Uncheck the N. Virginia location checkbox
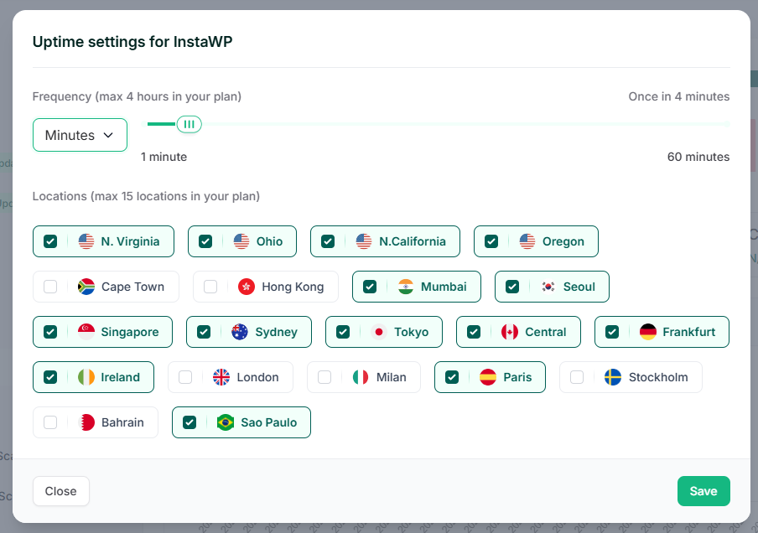The image size is (758, 533). 50,241
